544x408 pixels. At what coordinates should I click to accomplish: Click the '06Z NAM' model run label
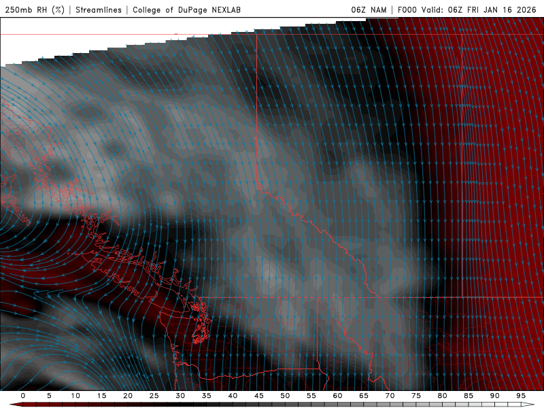(369, 10)
